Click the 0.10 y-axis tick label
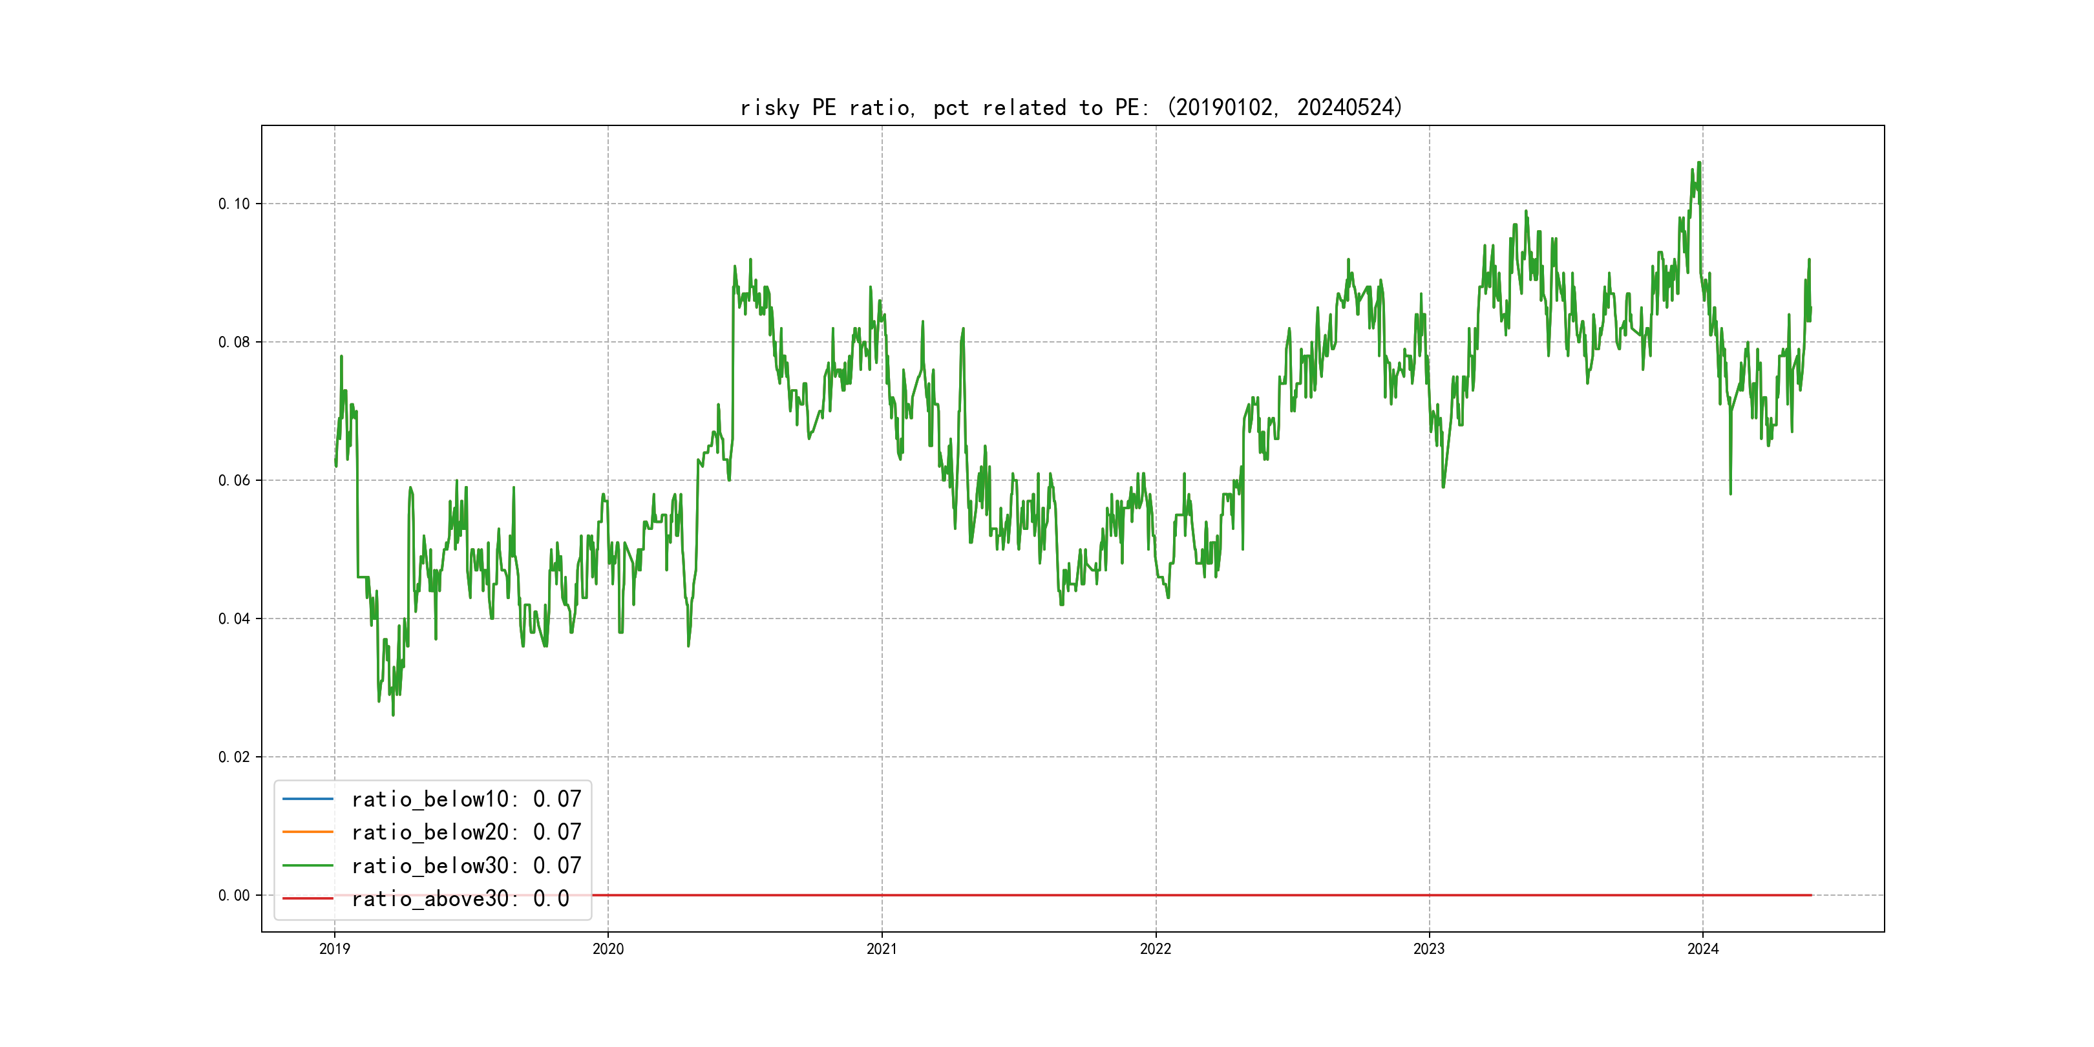Viewport: 2094px width, 1047px height. pos(234,204)
